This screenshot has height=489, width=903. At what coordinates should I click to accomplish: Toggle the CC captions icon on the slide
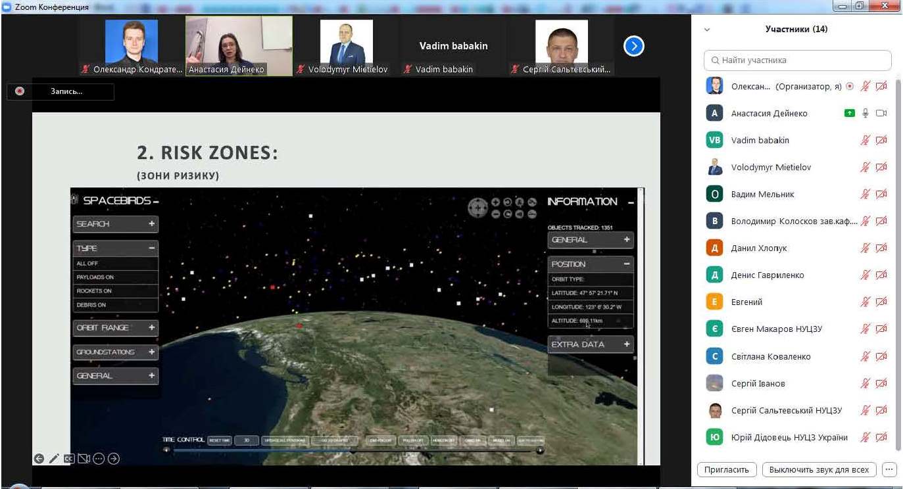click(x=68, y=459)
